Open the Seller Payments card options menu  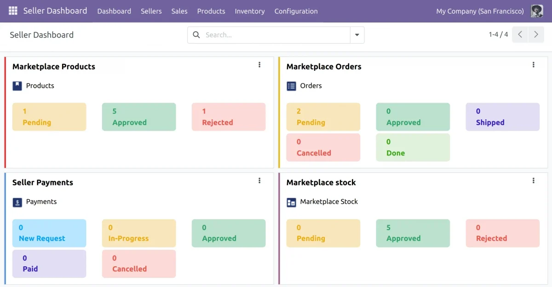click(259, 180)
